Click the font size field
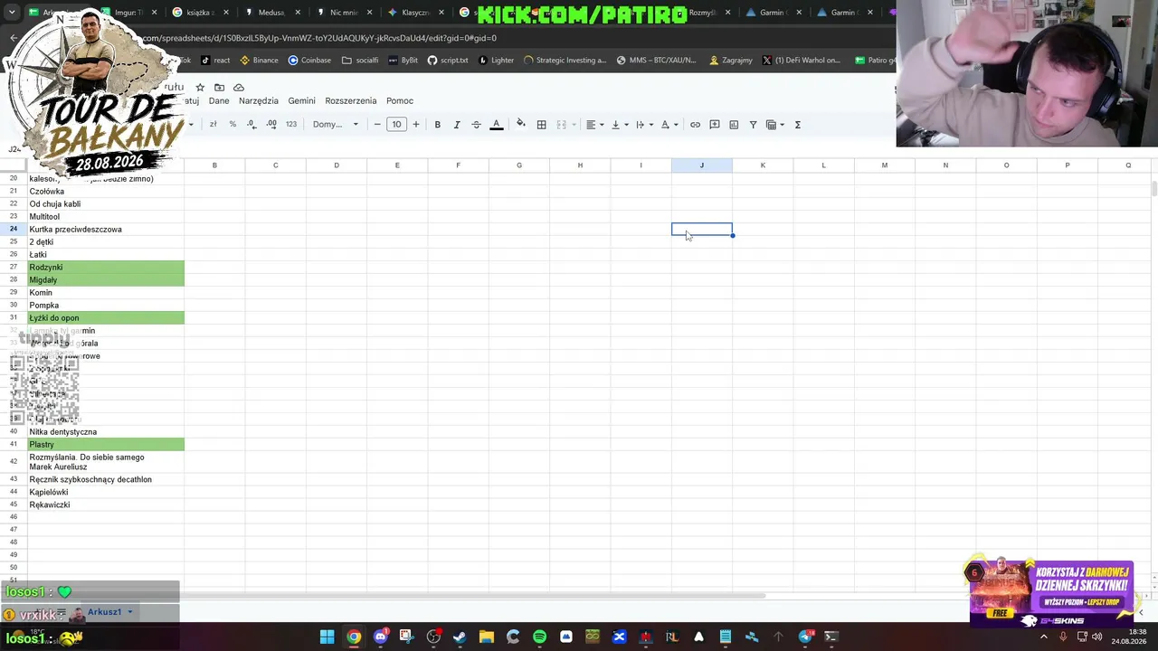This screenshot has width=1158, height=651. click(396, 125)
